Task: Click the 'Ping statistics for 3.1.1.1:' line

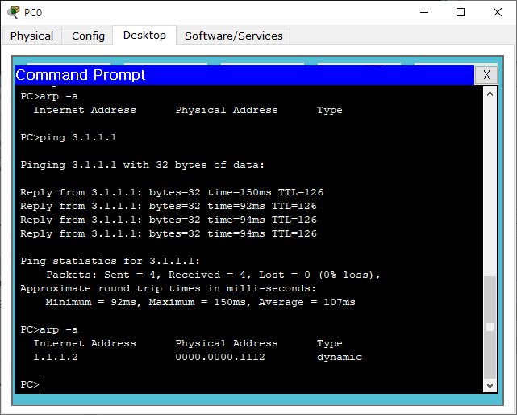Action: coord(110,261)
